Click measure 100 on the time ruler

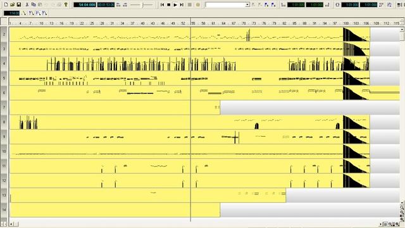(x=346, y=23)
